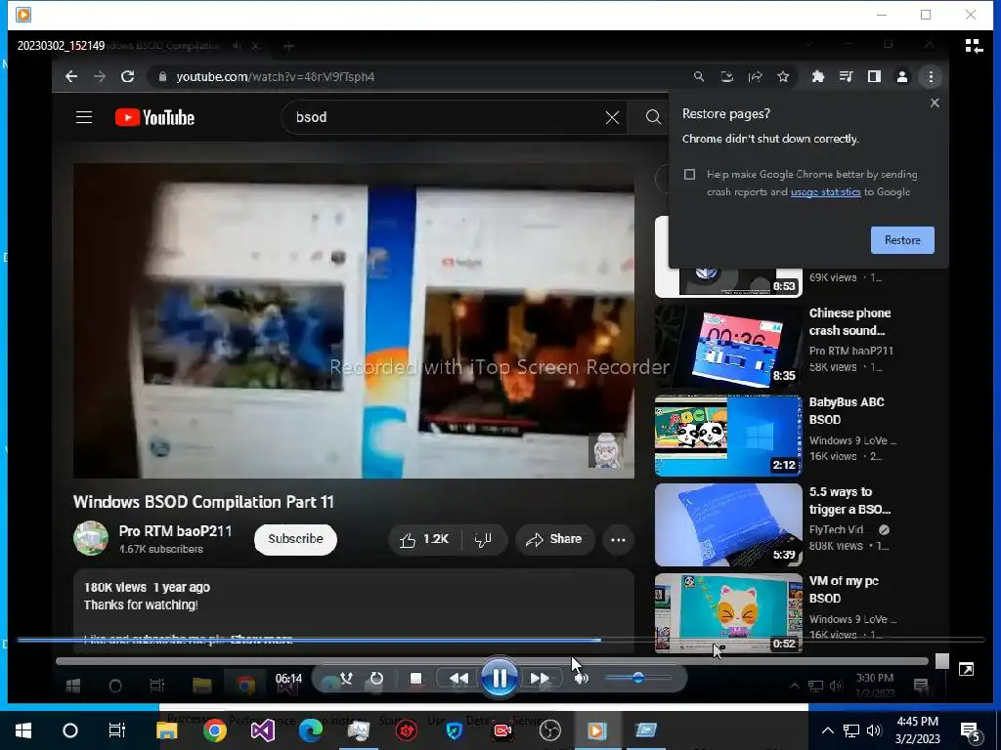Toggle repeat in the media player controls
1001x750 pixels.
[x=376, y=678]
